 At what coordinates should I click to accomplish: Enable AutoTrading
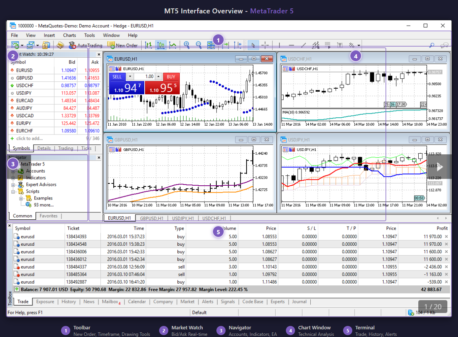[x=85, y=45]
